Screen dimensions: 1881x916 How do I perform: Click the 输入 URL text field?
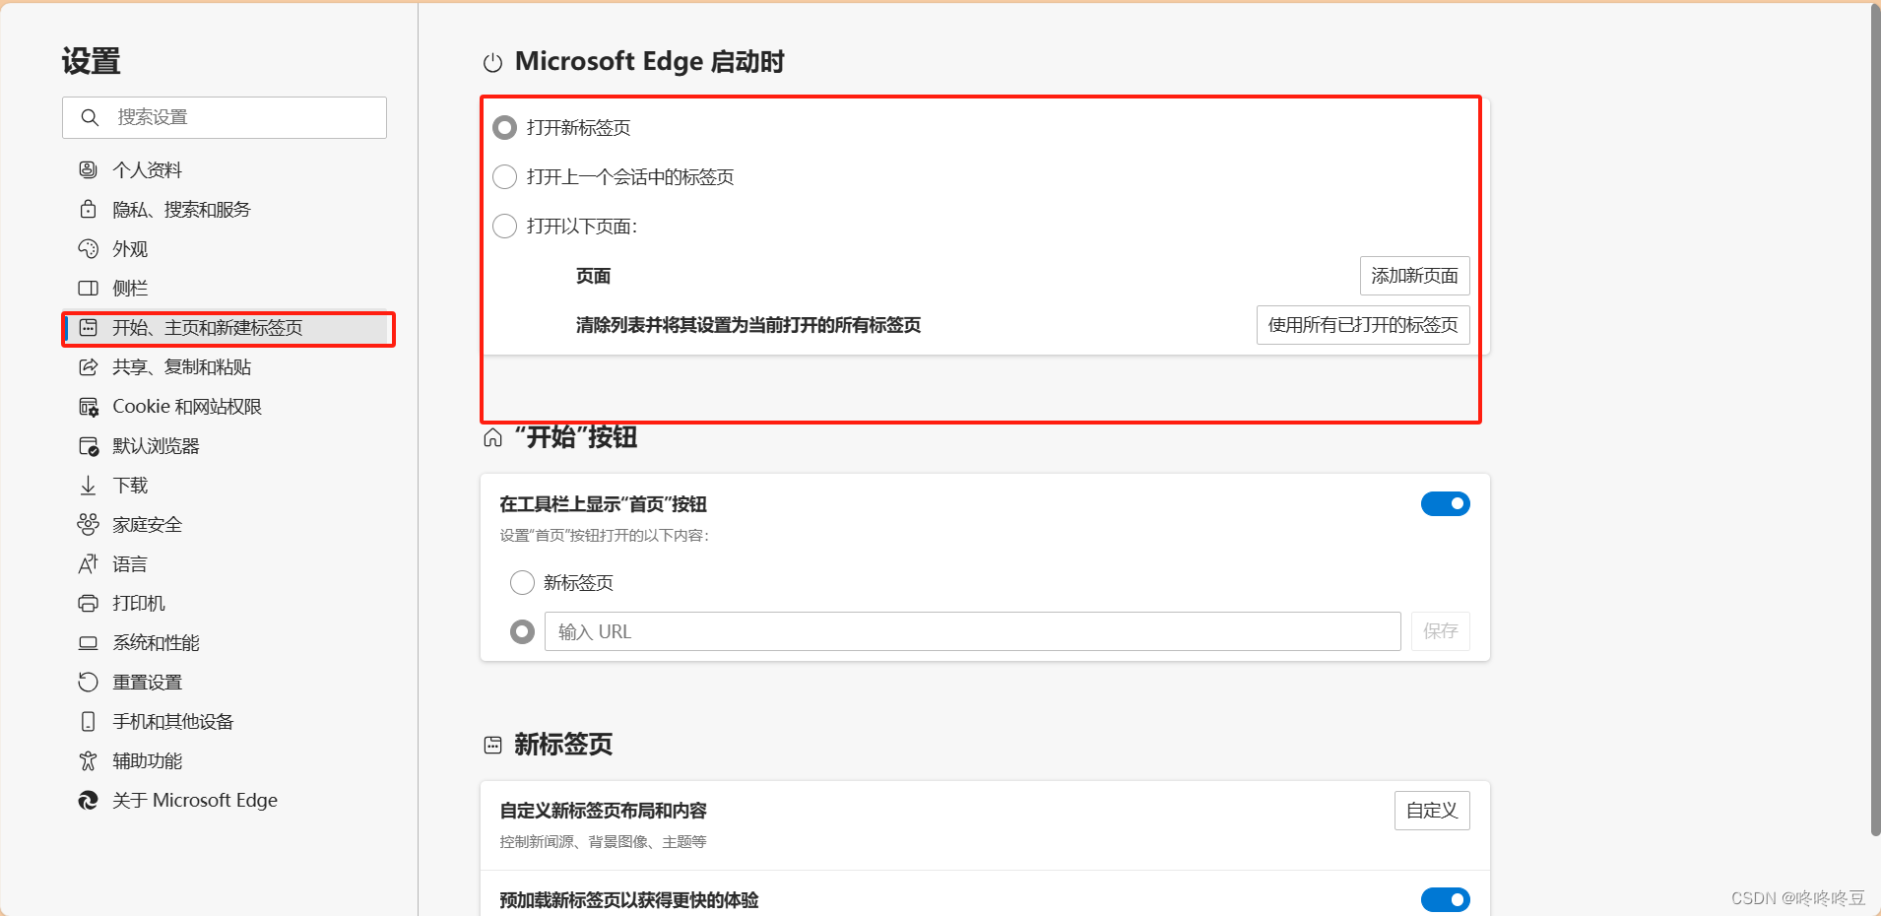(x=972, y=631)
